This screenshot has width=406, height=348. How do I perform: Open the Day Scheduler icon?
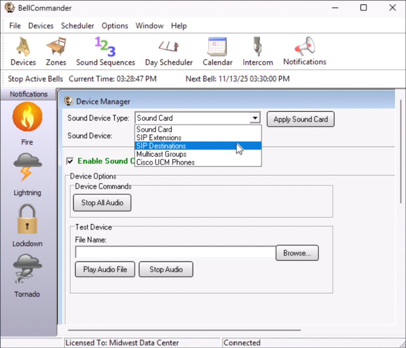tap(169, 47)
